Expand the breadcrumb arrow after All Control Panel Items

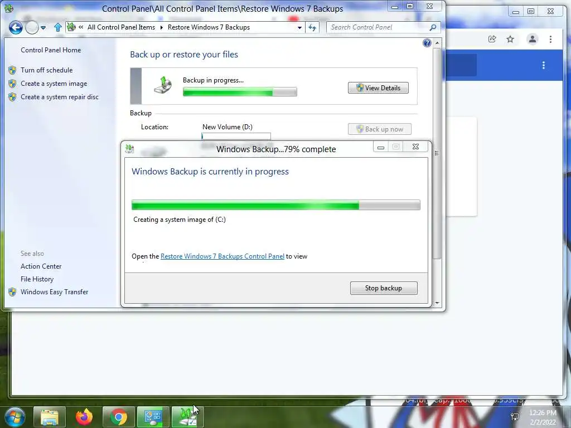(x=161, y=27)
